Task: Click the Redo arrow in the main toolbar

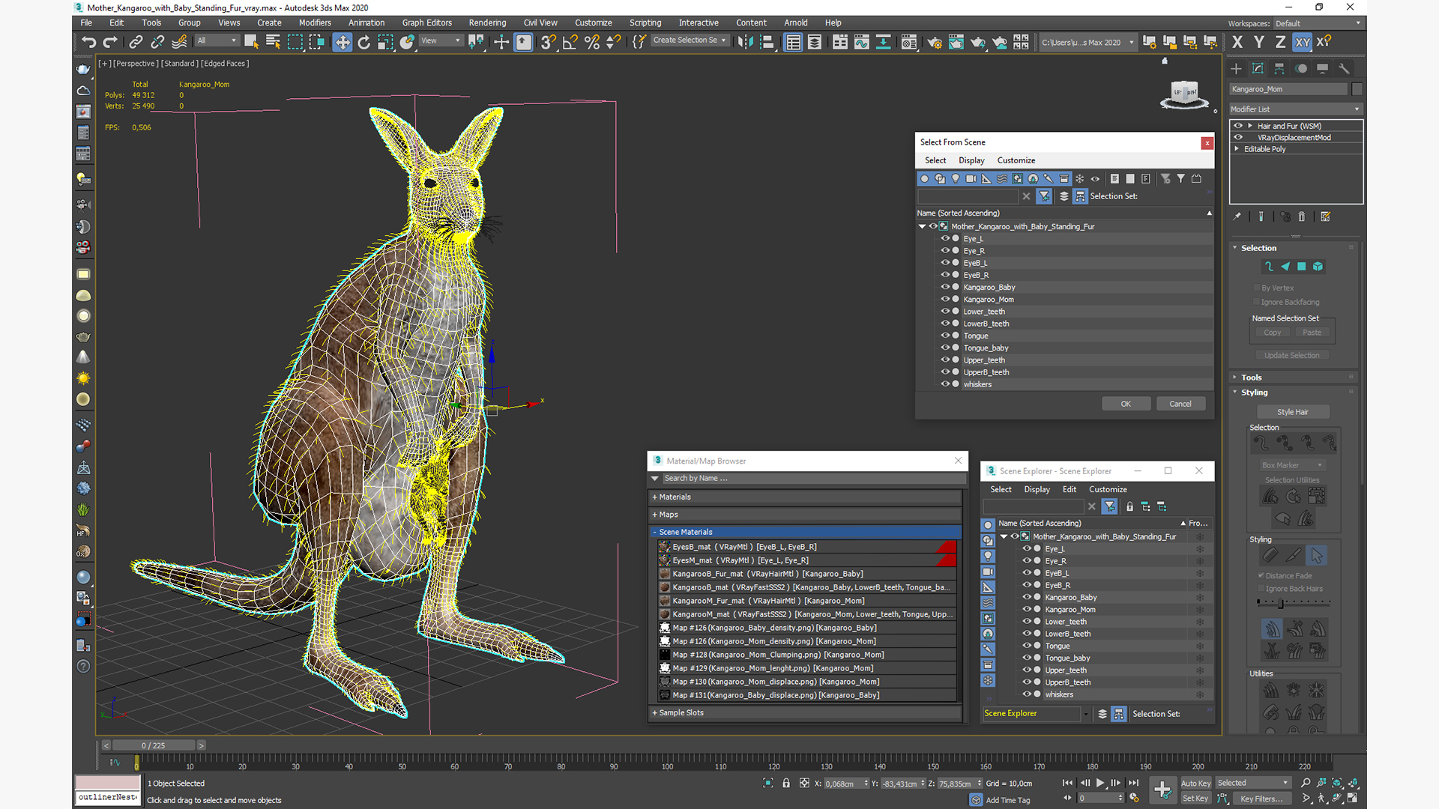Action: pos(110,43)
